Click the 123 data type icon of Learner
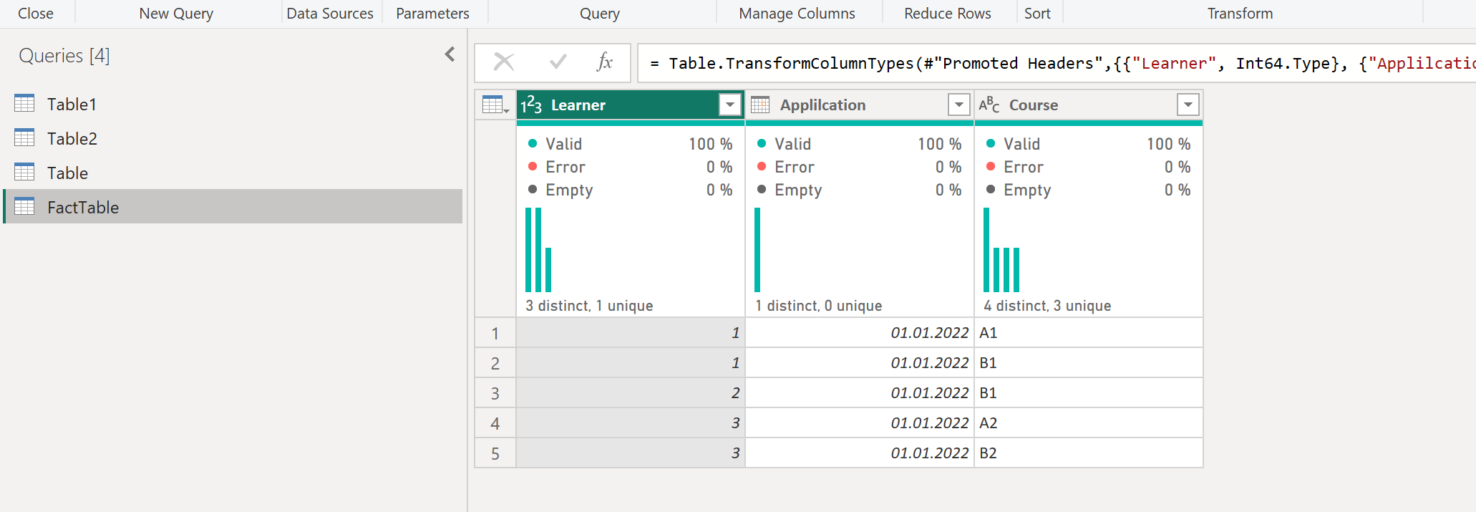Screen dimensions: 1476x512 (531, 105)
